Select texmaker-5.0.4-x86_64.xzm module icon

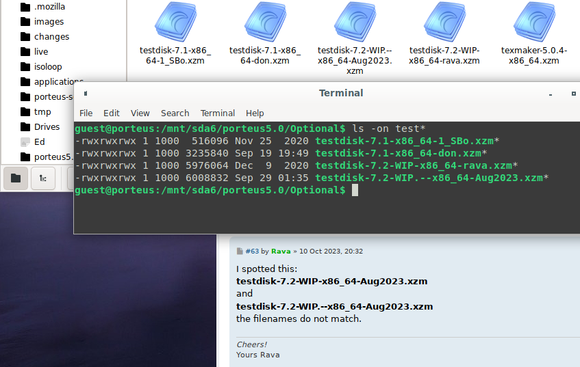[x=534, y=22]
